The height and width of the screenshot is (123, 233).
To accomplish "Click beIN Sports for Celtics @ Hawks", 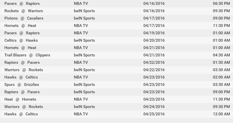I will click(x=84, y=40).
